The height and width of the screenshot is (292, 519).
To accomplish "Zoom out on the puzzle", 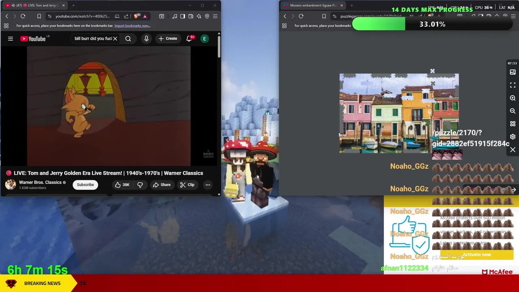I will [x=513, y=111].
